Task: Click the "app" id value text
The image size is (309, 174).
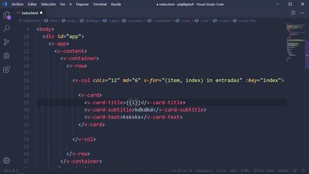Action: click(x=74, y=37)
